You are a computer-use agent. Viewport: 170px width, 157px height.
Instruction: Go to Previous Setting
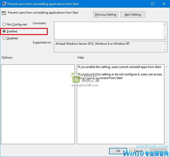pyautogui.click(x=106, y=15)
